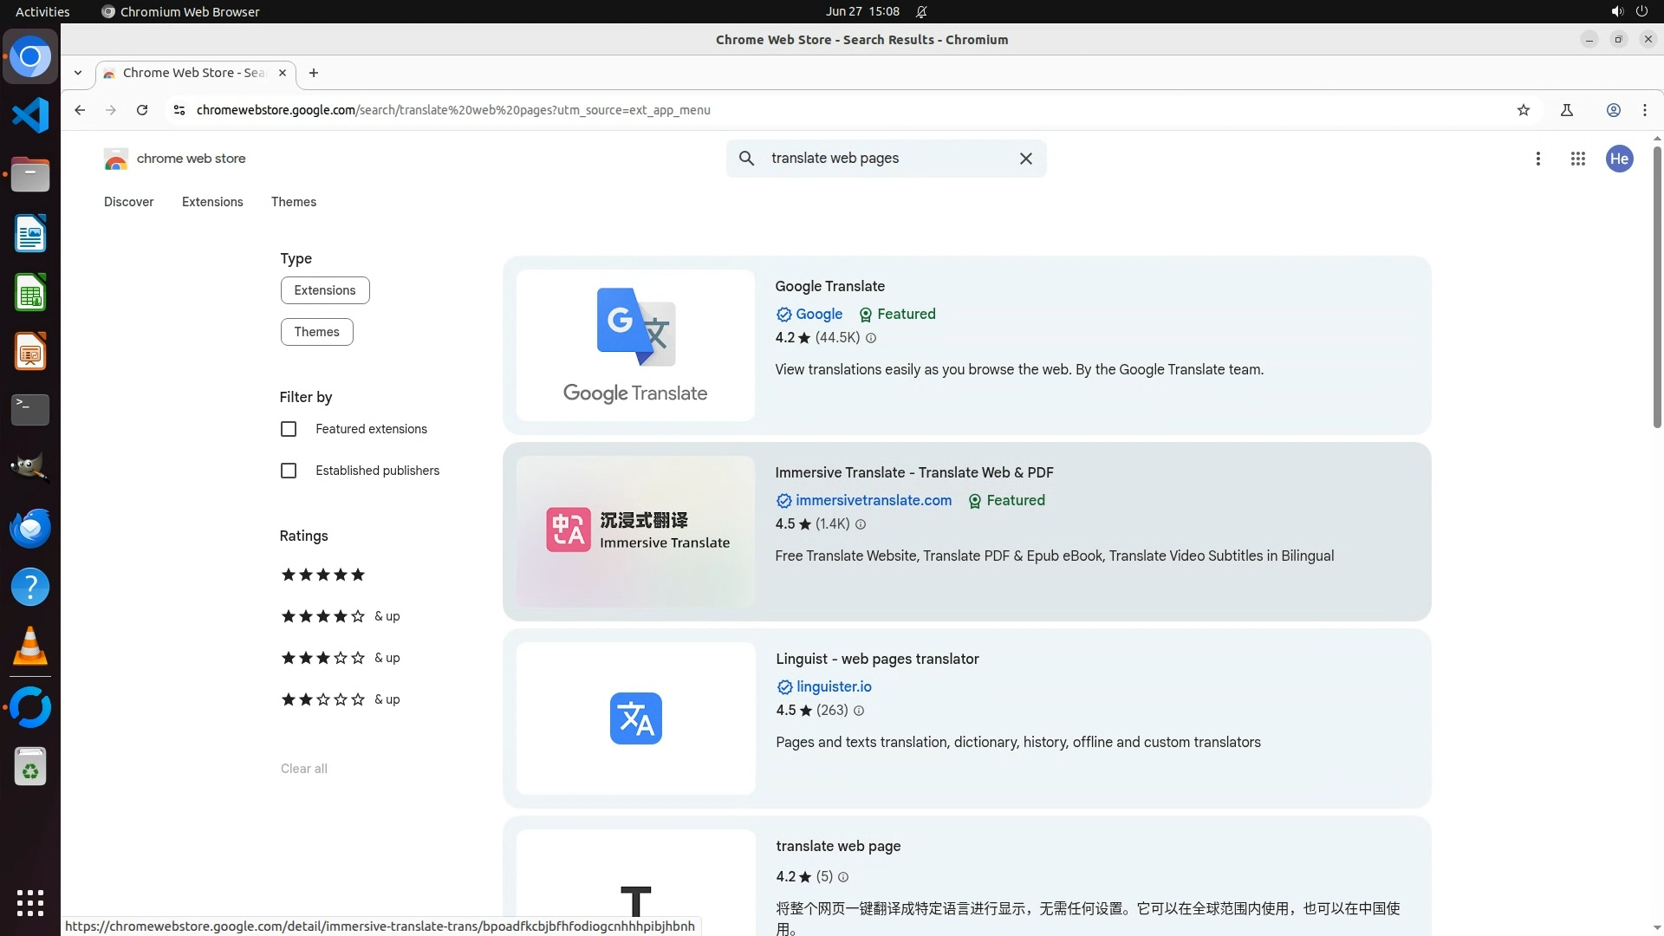Switch to the Extensions tab
The width and height of the screenshot is (1664, 936).
(212, 202)
